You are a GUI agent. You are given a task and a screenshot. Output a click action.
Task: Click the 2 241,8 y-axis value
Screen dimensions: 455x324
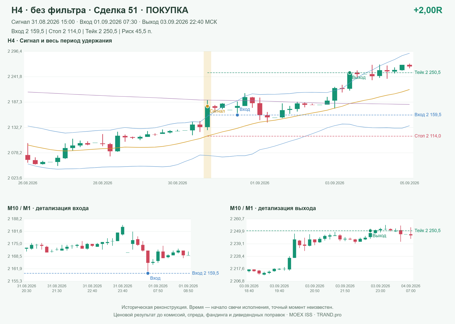tap(15, 77)
